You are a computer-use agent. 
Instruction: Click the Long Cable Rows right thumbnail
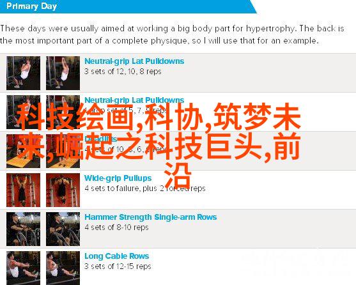[x=63, y=268]
